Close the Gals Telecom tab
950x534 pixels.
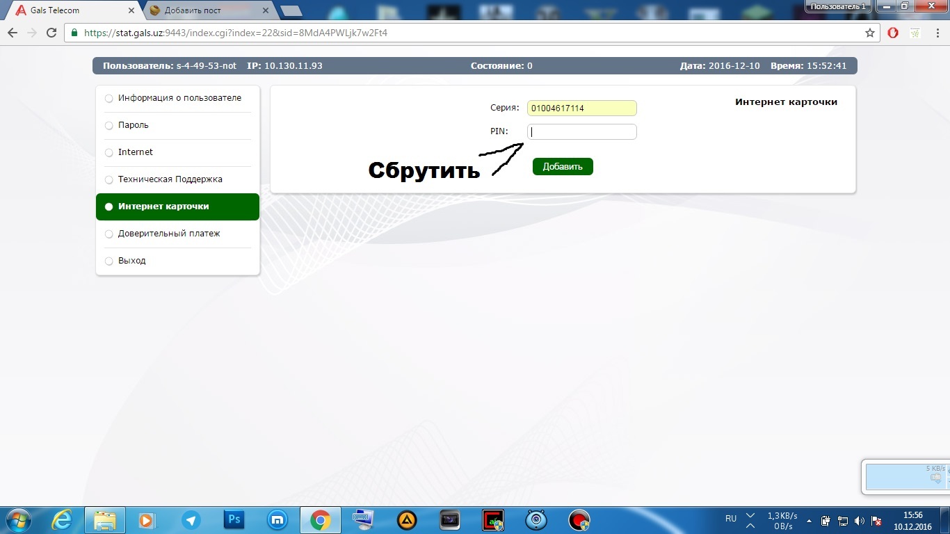coord(131,10)
